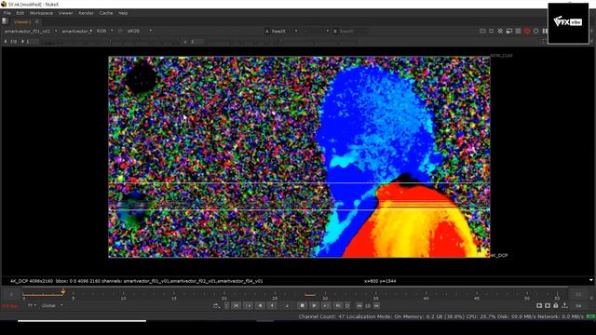
Task: Click the green status indicator in the status bar
Action: 590,316
